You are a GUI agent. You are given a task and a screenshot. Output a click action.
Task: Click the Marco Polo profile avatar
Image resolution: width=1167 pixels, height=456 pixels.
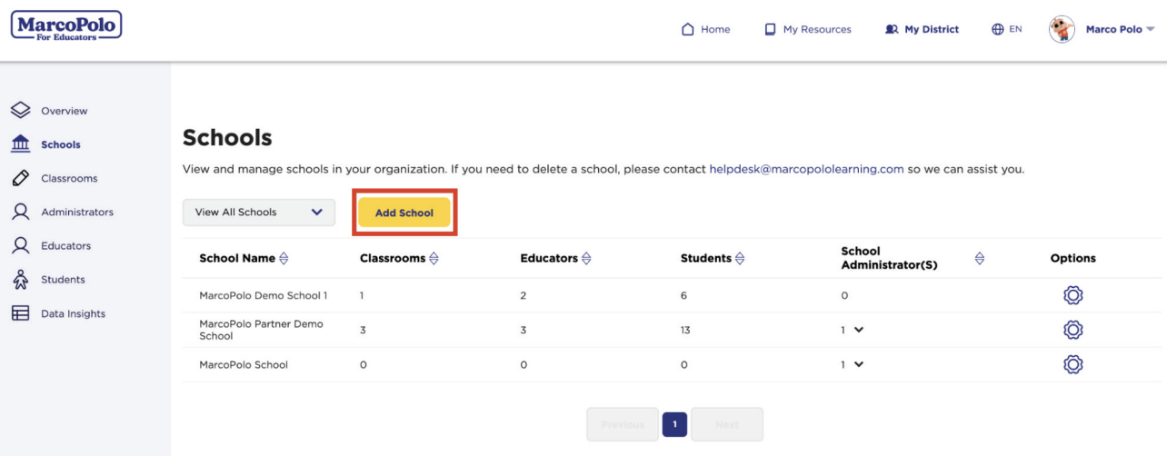[x=1062, y=29]
